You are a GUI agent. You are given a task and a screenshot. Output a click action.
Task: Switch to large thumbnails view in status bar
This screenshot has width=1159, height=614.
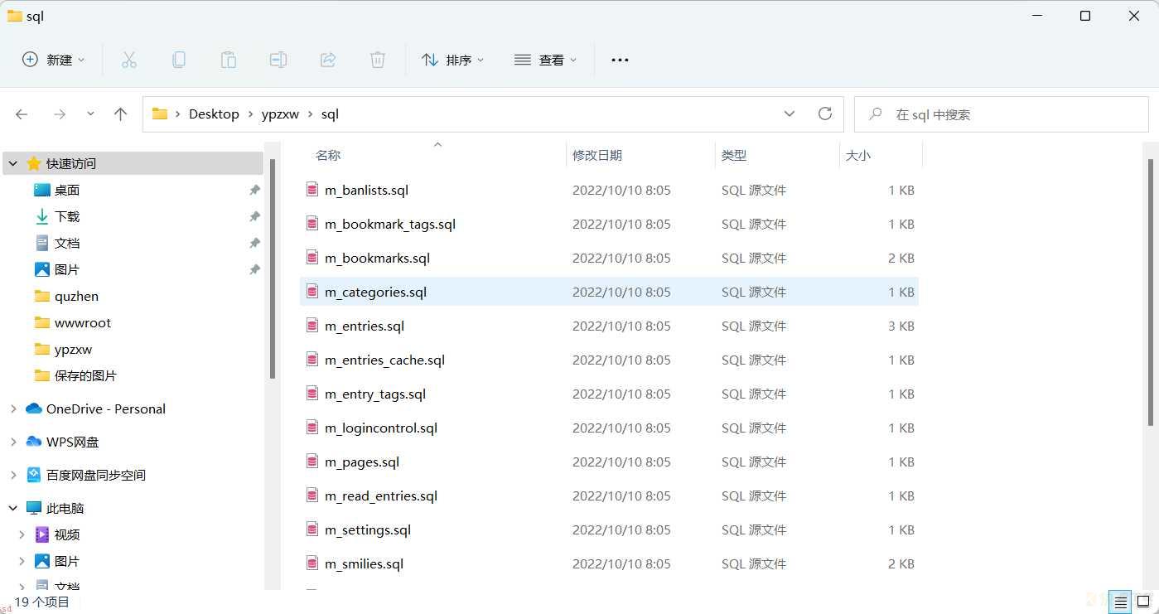pos(1143,602)
